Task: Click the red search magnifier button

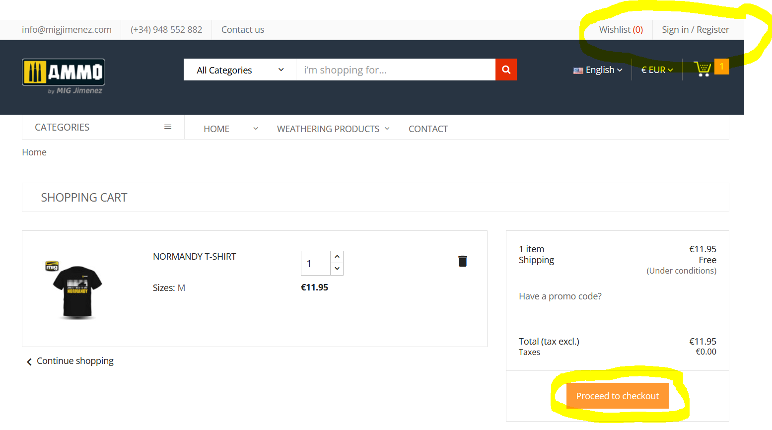Action: coord(506,70)
